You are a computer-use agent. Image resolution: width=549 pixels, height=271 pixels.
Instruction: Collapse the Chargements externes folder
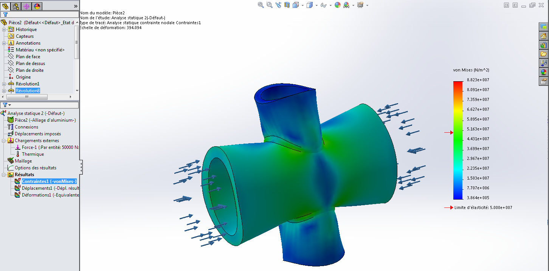point(4,141)
